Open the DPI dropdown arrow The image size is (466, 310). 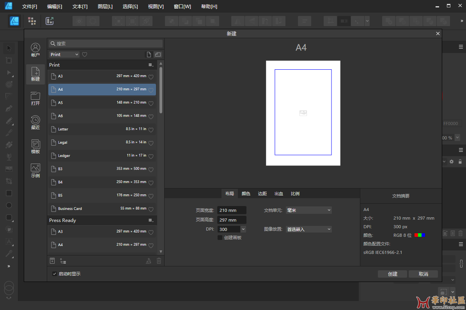pyautogui.click(x=243, y=229)
